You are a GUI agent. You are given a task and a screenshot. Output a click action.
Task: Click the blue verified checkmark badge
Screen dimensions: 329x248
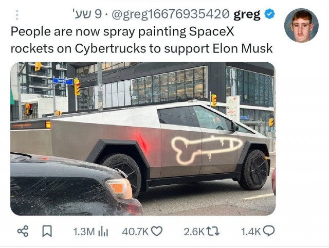point(269,14)
